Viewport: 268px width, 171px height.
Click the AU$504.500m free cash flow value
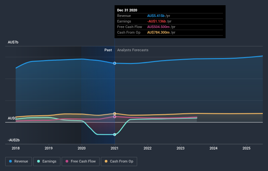[158, 27]
